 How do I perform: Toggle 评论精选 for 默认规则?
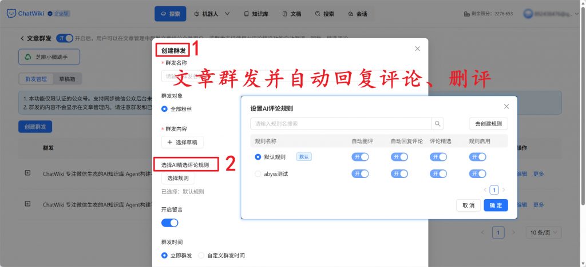438,157
